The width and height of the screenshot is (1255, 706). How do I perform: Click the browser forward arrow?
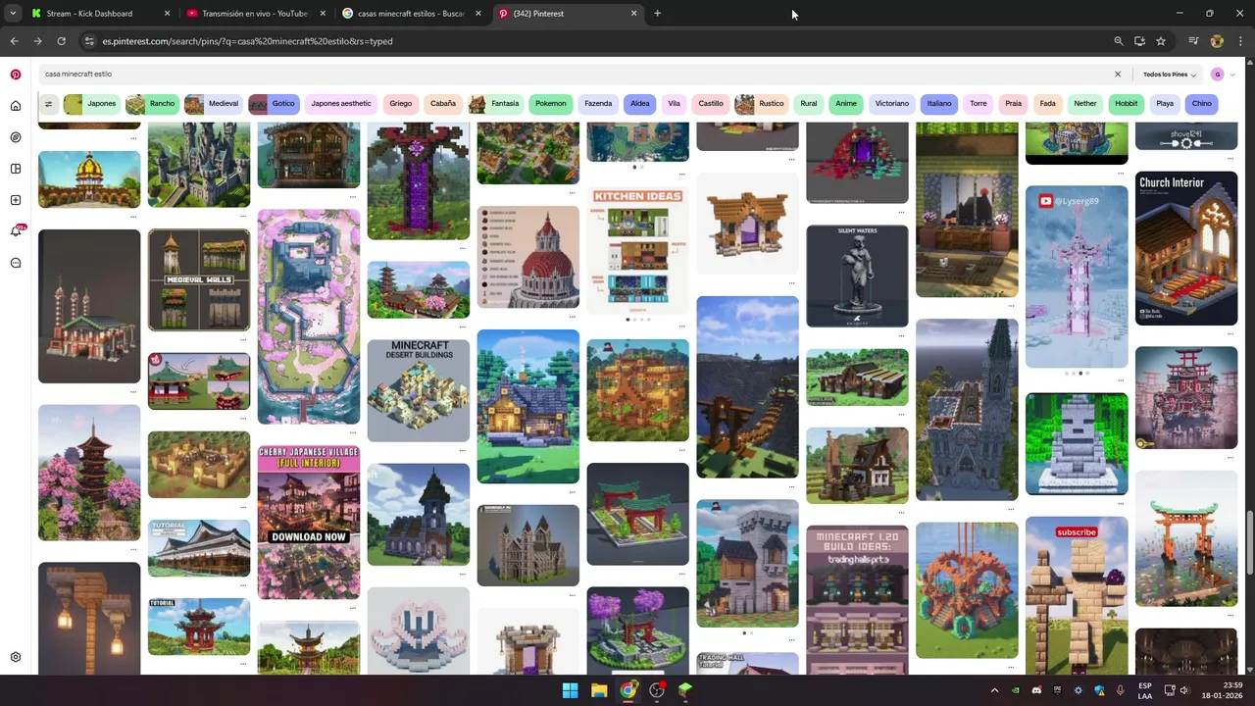[x=37, y=41]
